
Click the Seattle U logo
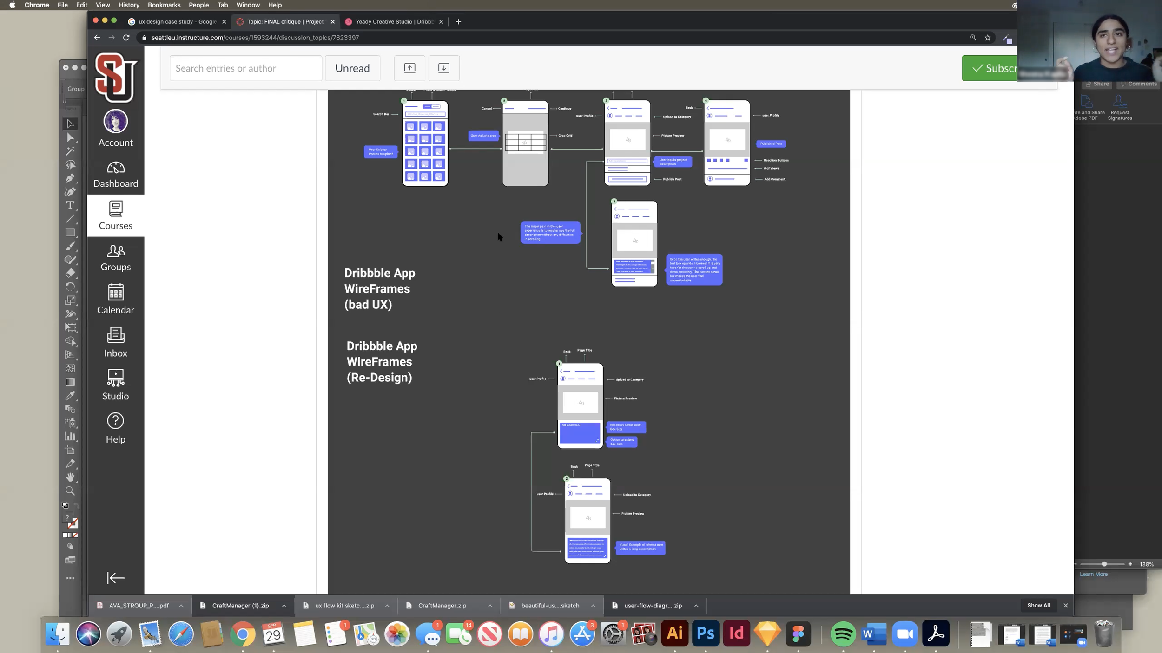pos(115,77)
